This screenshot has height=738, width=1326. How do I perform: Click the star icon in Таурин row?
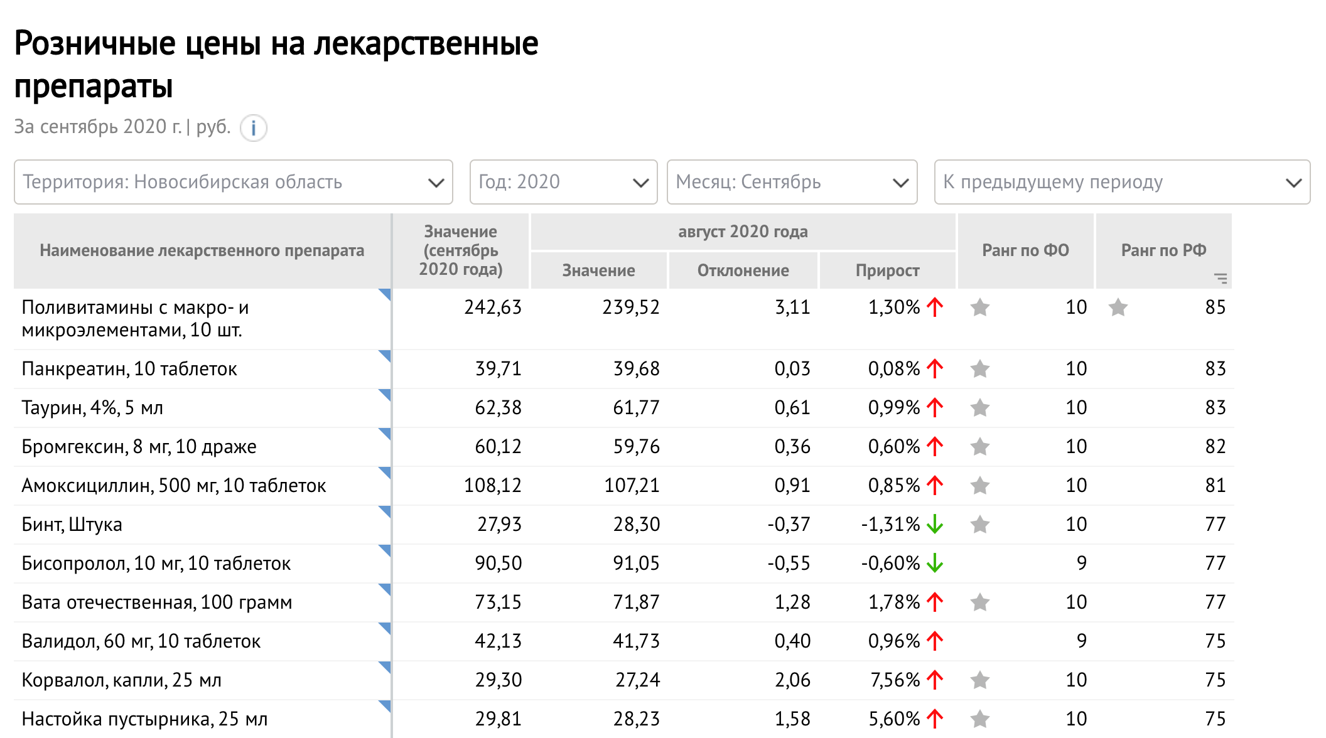pos(980,408)
